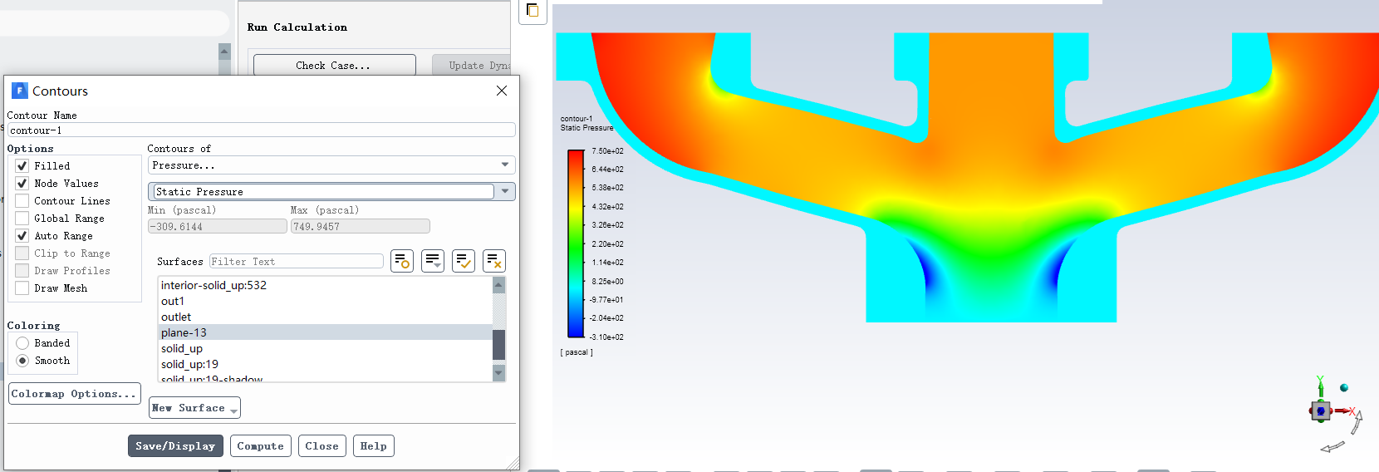Screen dimensions: 1379x472
Task: Open Help for Contours dialog
Action: 374,446
